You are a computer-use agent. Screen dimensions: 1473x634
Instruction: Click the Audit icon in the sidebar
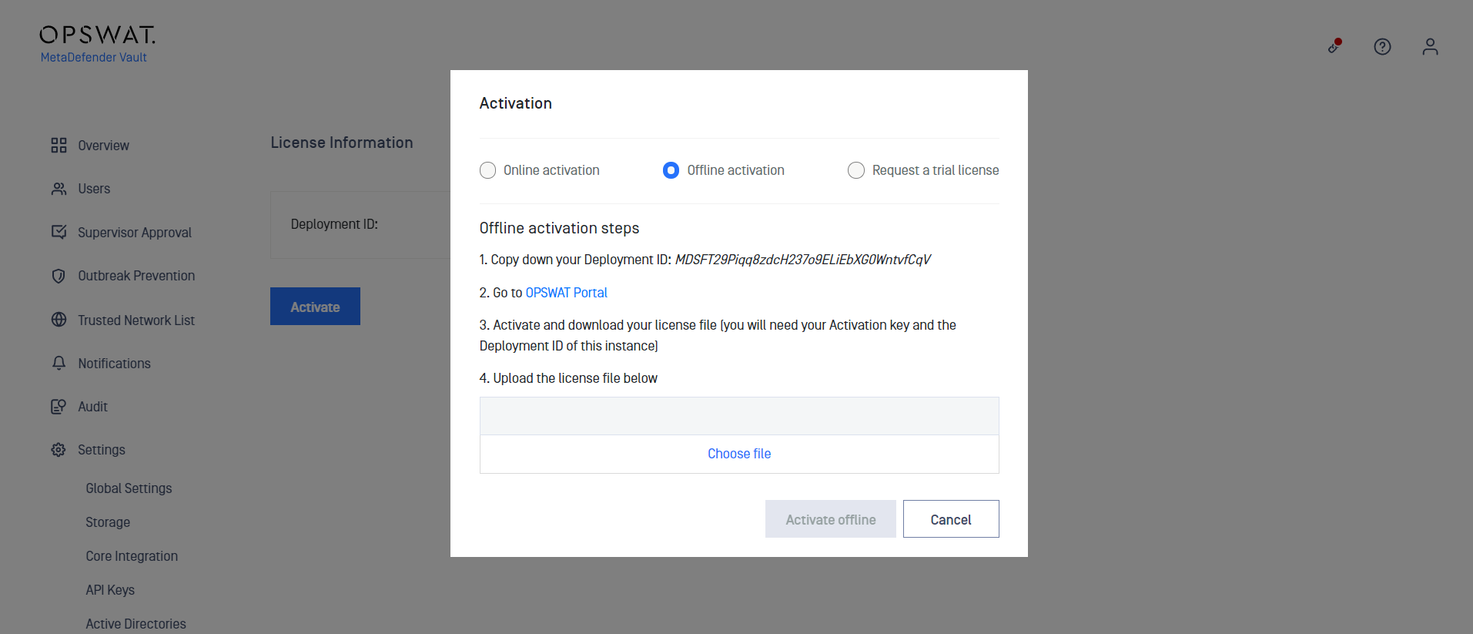tap(59, 407)
